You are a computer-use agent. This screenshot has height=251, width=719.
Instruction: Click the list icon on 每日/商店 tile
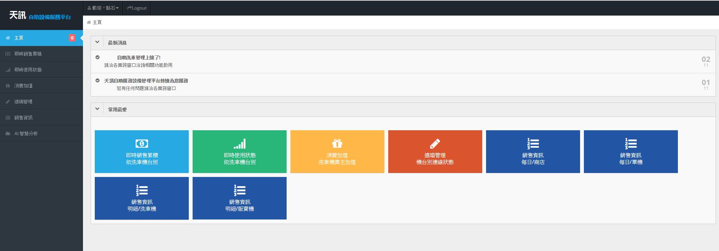pyautogui.click(x=533, y=144)
